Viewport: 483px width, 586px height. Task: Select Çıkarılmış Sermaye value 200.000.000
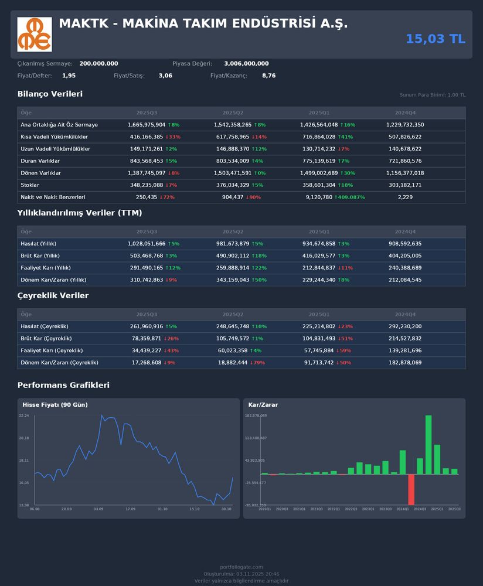click(98, 63)
